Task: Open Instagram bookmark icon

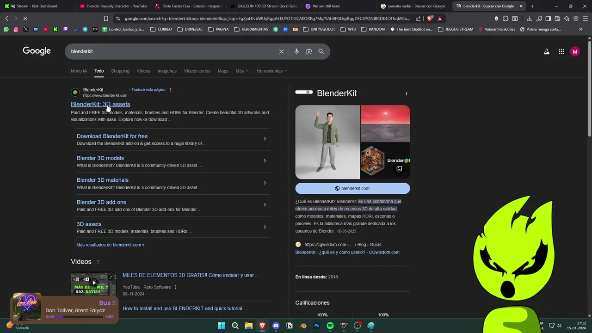Action: (16, 29)
